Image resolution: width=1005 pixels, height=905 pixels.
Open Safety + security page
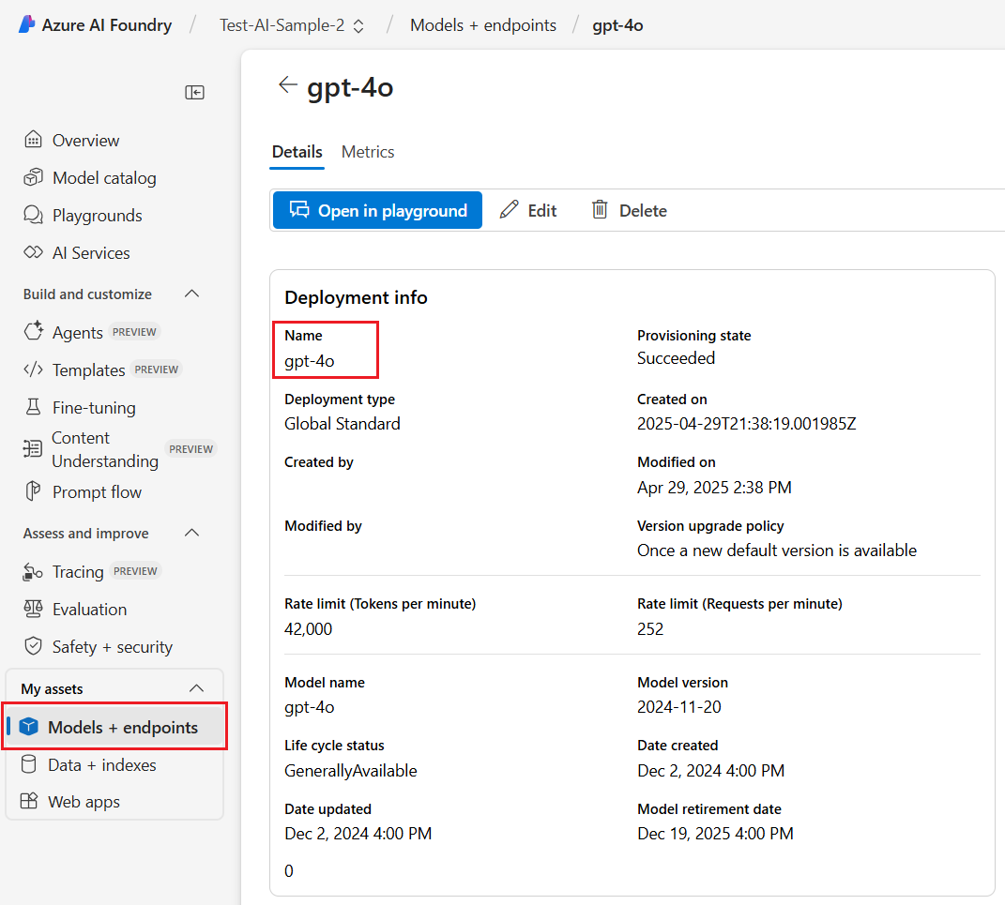(113, 647)
